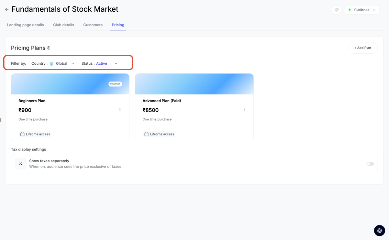Image resolution: width=389 pixels, height=240 pixels.
Task: Click the percent icon in tax settings
Action: coord(21,164)
